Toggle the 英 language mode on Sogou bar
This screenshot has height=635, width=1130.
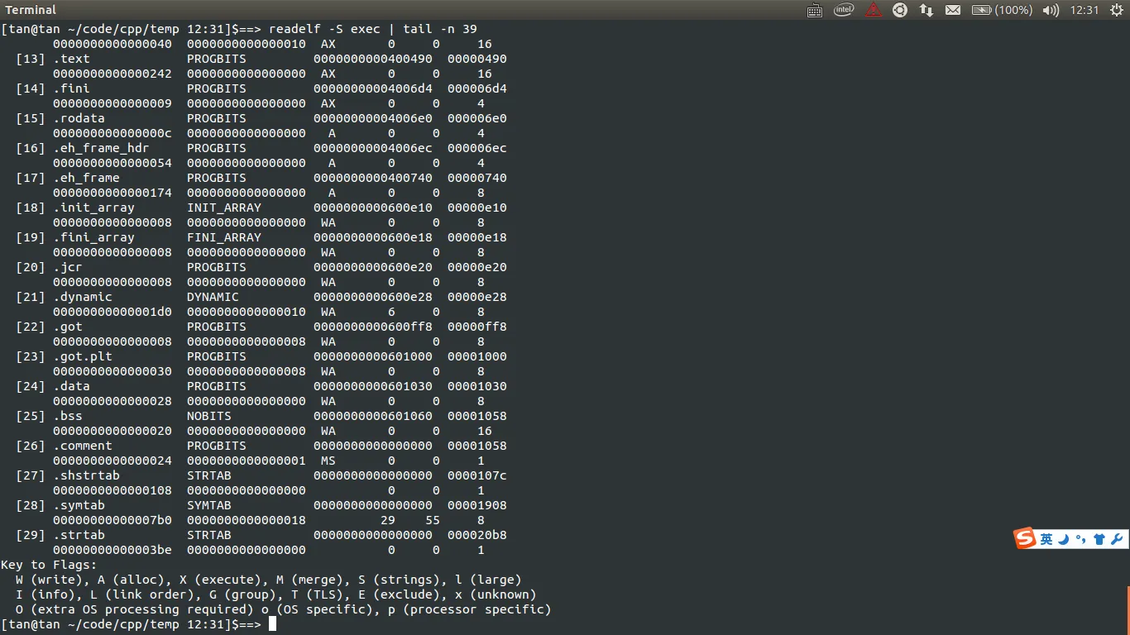(1046, 539)
